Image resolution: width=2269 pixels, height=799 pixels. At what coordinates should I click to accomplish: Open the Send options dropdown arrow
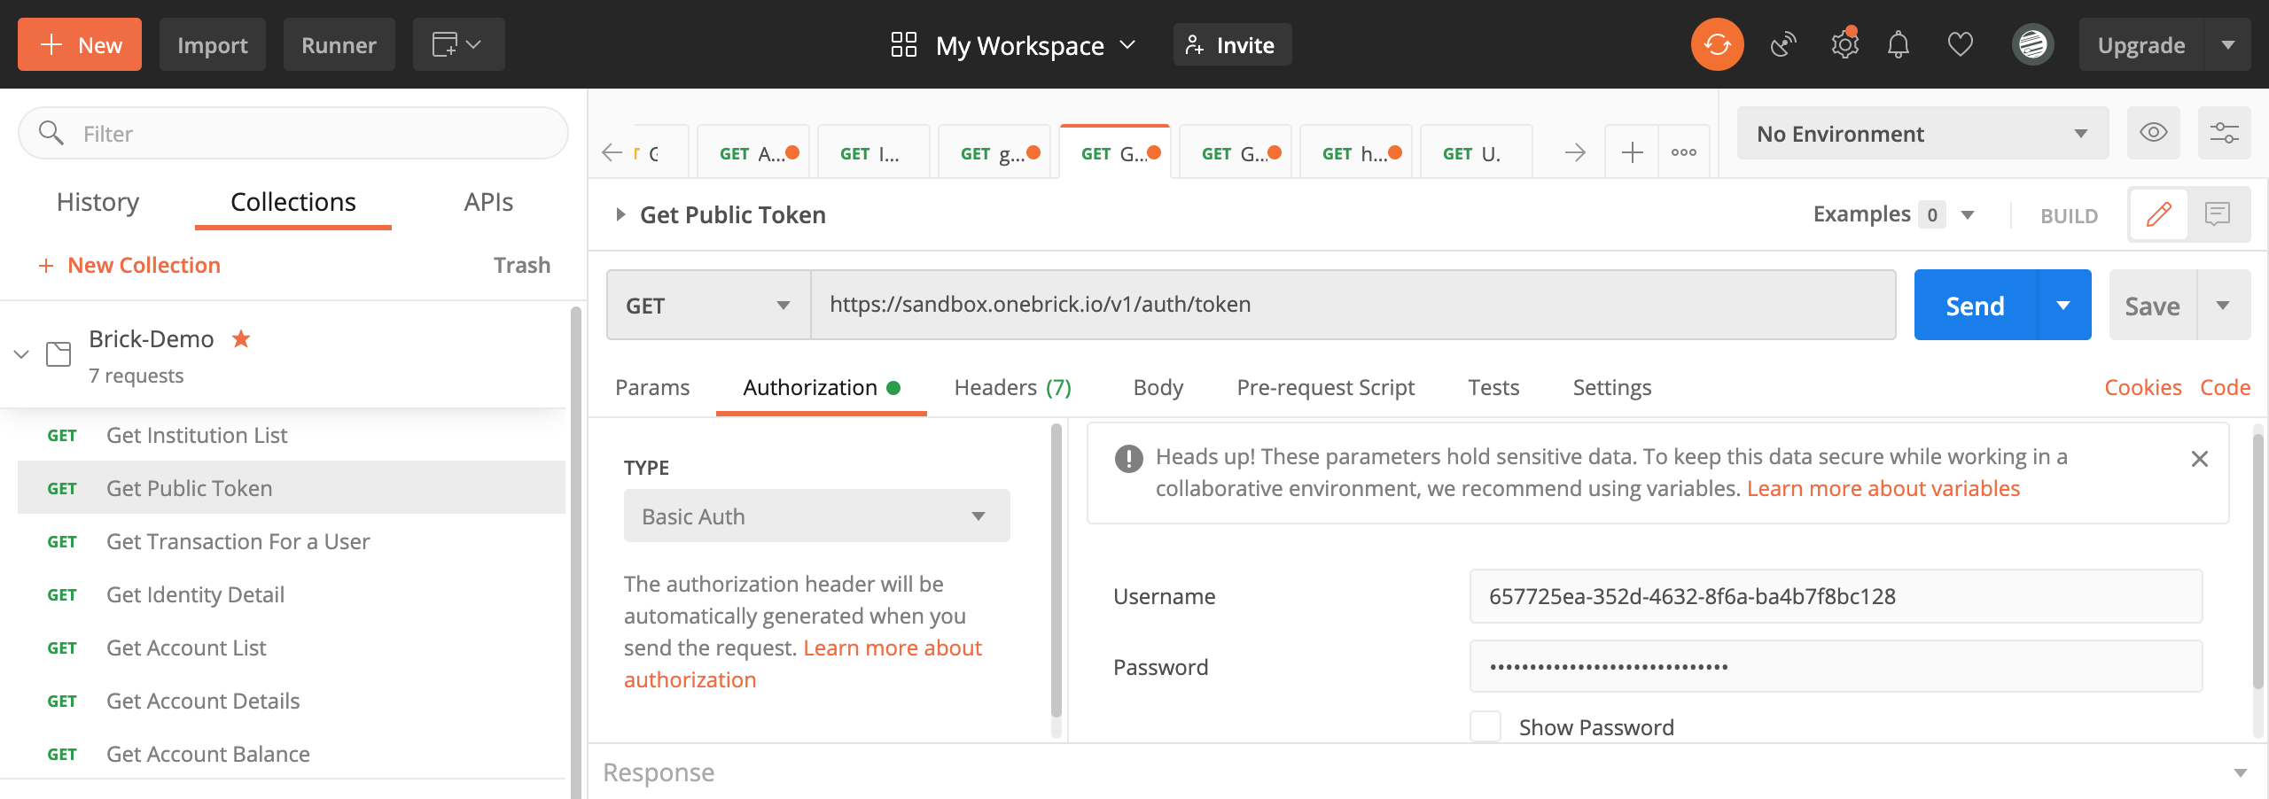pyautogui.click(x=2064, y=305)
